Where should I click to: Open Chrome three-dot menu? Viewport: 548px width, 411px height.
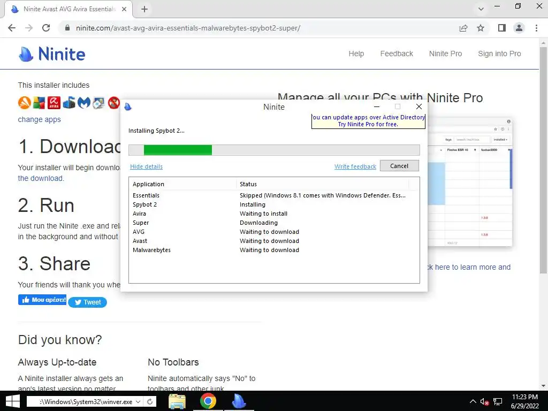click(x=536, y=28)
